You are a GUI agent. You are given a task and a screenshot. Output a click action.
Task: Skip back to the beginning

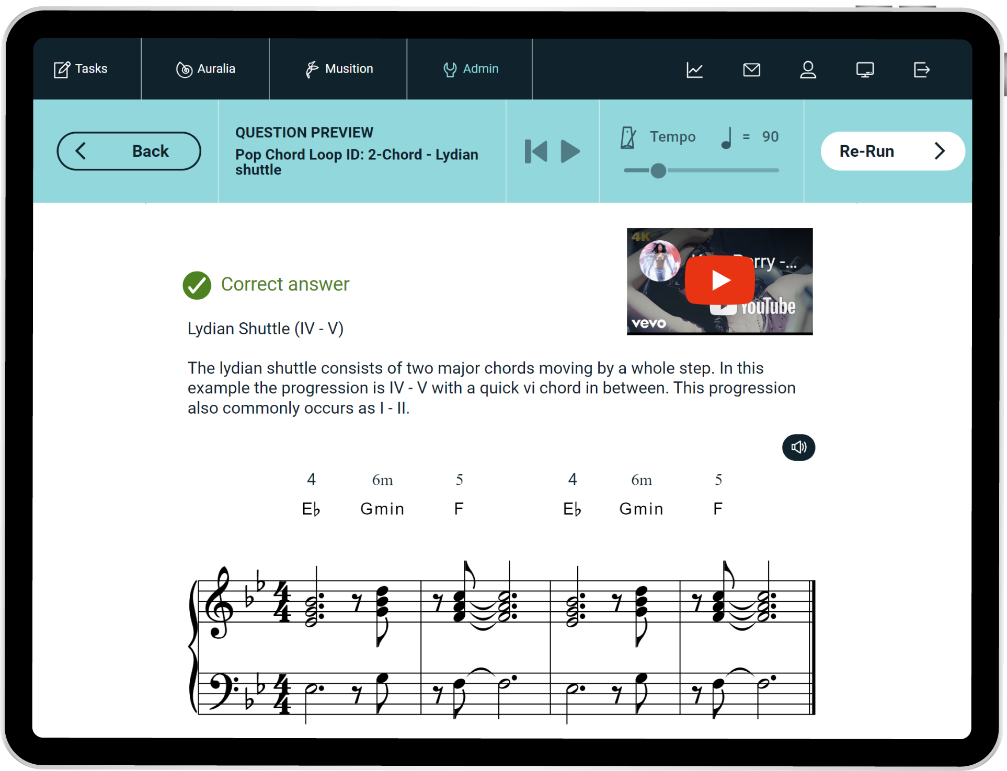(x=536, y=151)
